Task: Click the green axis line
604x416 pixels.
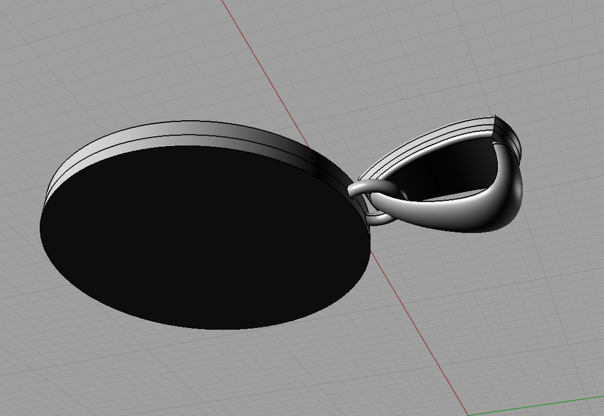Action: (x=536, y=405)
